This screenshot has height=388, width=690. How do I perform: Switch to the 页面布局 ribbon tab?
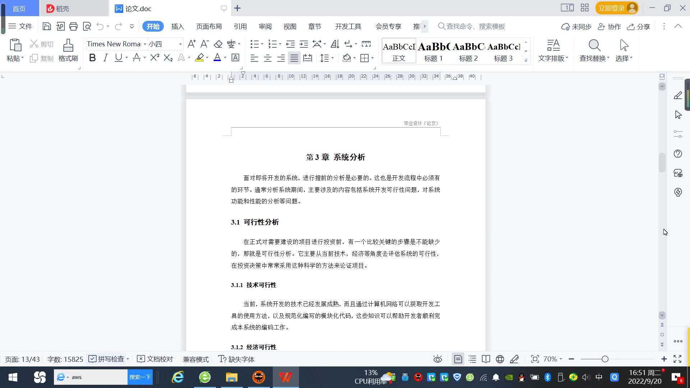[209, 26]
